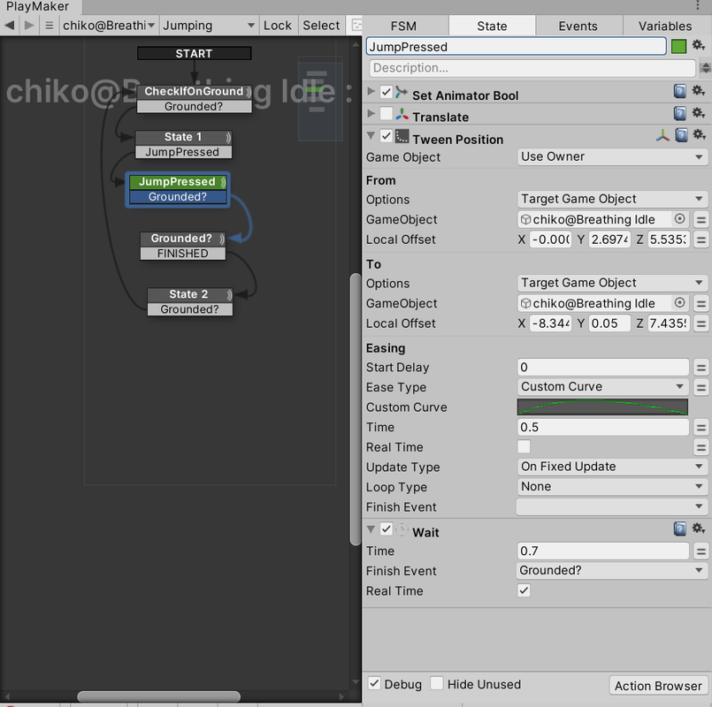712x707 pixels.
Task: Switch to the FSM tab
Action: (403, 26)
